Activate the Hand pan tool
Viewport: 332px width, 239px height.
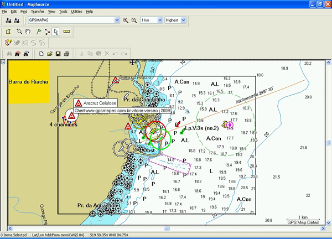click(x=28, y=32)
